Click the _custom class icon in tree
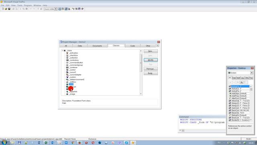The image size is (257, 145). pyautogui.click(x=67, y=77)
